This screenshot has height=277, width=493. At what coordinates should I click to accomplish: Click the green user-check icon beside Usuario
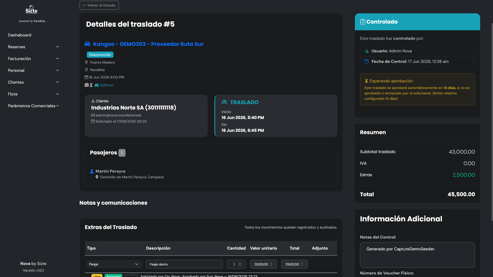[367, 51]
